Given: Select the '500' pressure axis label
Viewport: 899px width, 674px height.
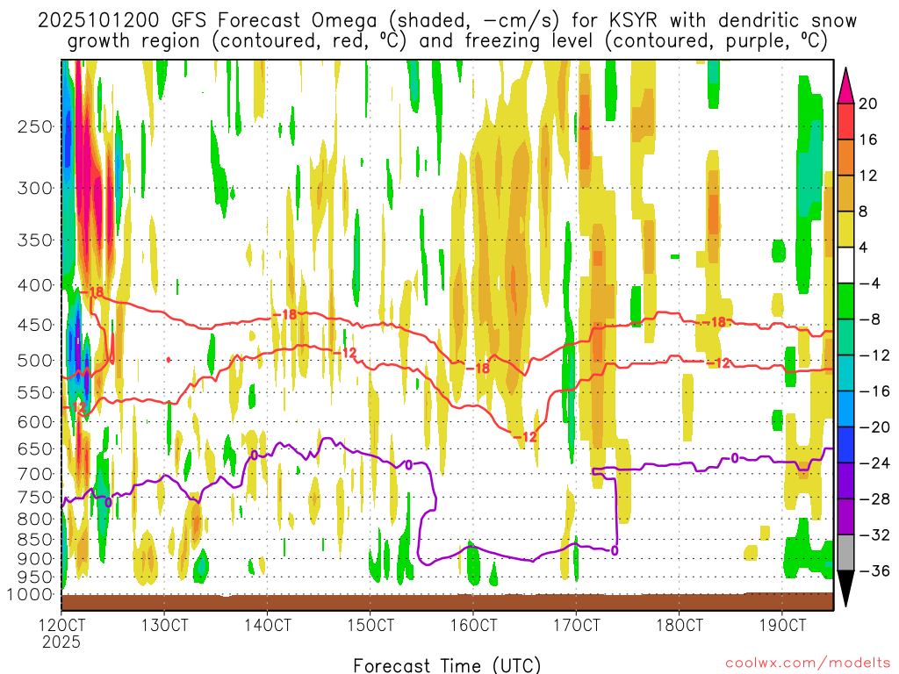Looking at the screenshot, I should (35, 361).
